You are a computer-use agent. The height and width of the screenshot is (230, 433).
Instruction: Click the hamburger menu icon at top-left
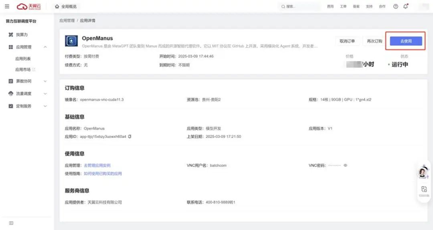click(7, 6)
